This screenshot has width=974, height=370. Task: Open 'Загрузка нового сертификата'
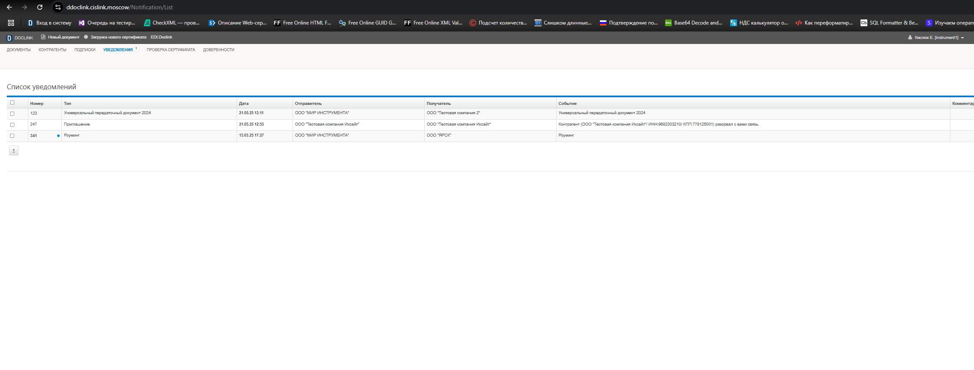[115, 37]
